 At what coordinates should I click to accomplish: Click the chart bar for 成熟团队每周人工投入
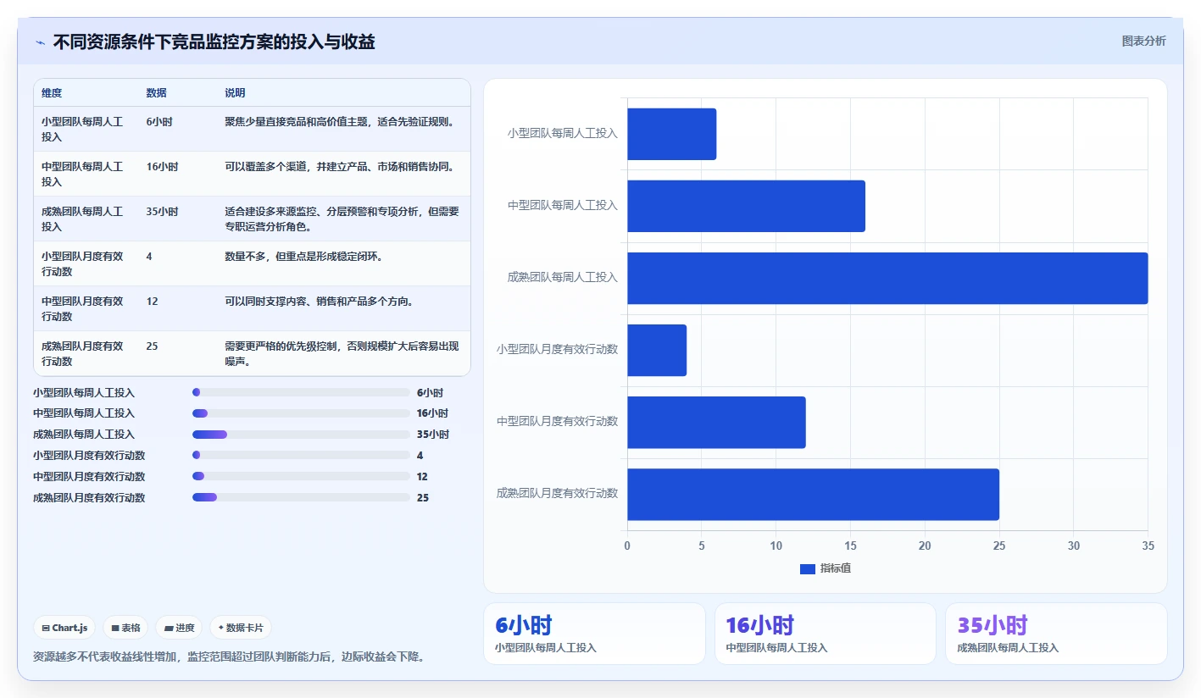click(887, 278)
